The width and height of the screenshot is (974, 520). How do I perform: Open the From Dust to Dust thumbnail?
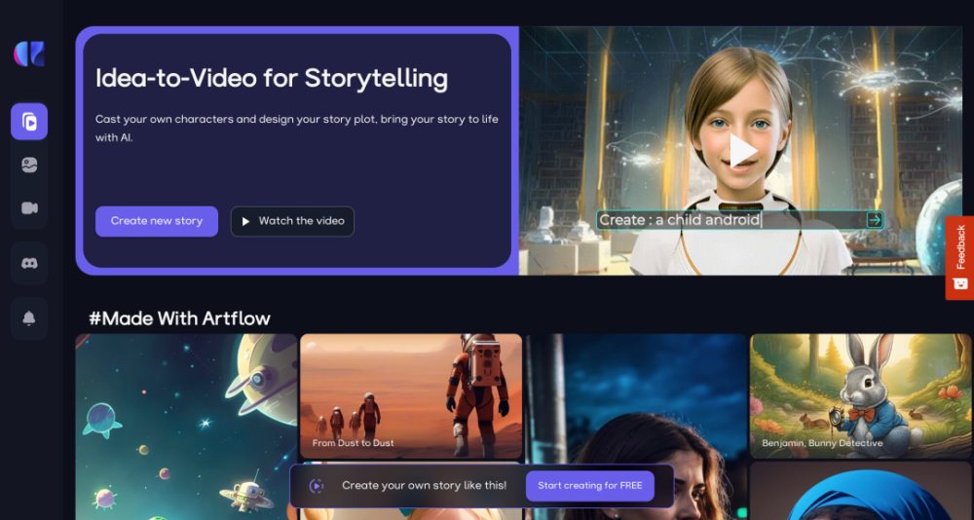(x=411, y=396)
